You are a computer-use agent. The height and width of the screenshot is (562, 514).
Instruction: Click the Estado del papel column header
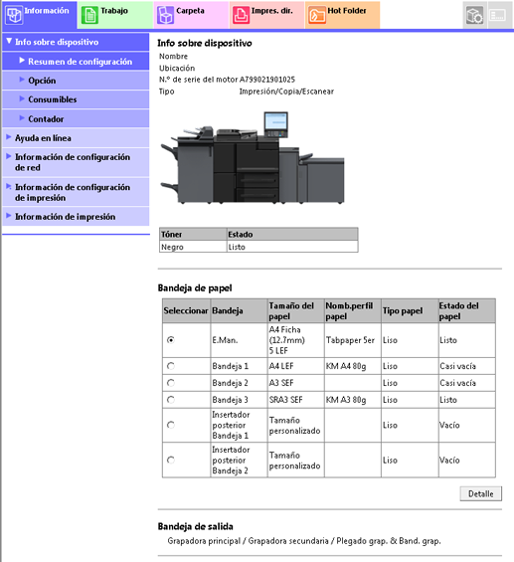(467, 310)
